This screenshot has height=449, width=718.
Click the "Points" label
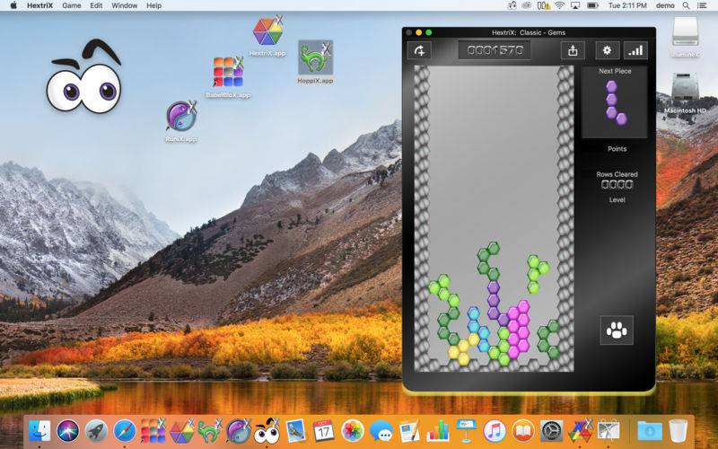pos(617,149)
